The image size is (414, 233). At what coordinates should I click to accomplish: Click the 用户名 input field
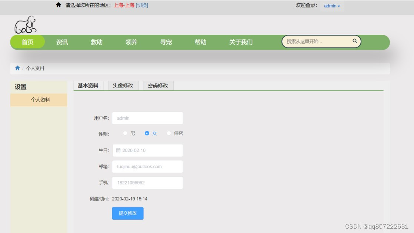pyautogui.click(x=147, y=118)
